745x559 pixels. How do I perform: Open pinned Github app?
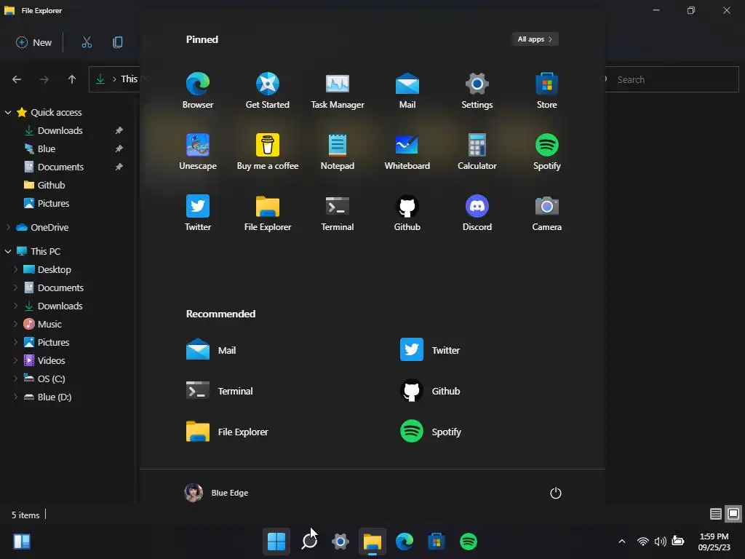[407, 213]
